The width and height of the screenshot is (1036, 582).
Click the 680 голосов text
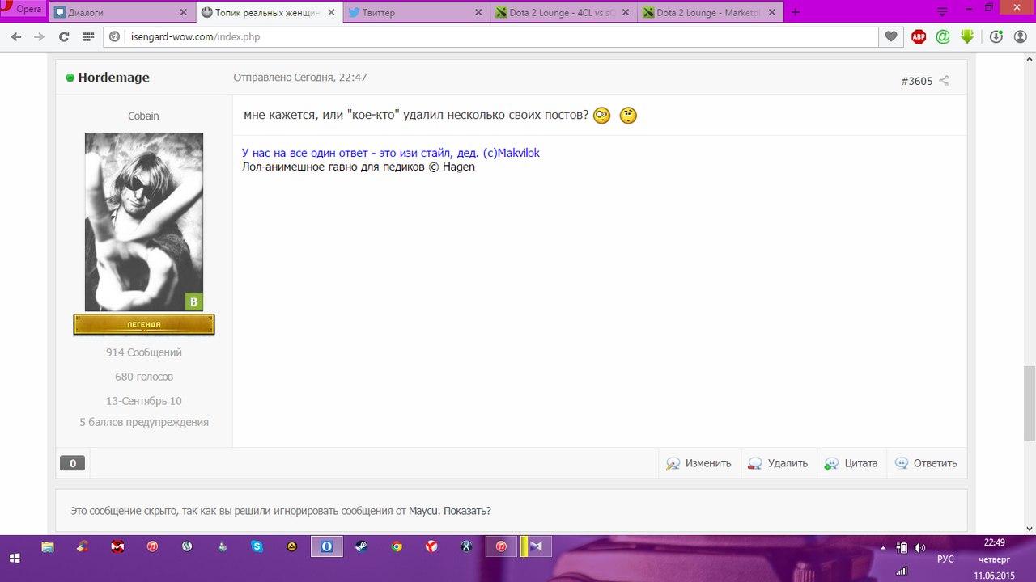pos(144,377)
